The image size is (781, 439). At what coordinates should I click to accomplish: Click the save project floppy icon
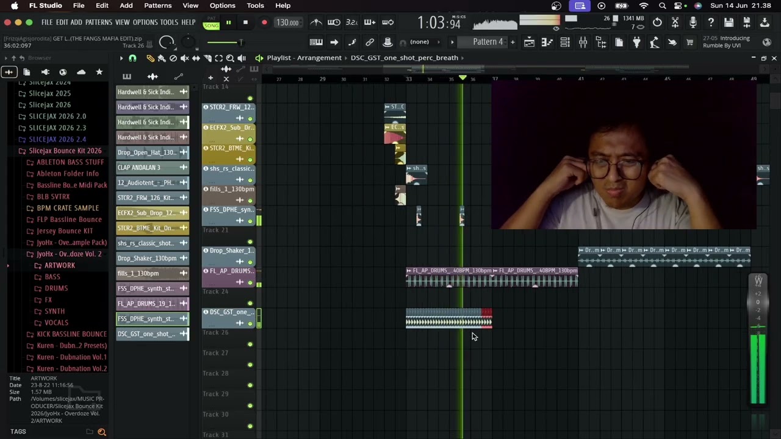(x=729, y=23)
